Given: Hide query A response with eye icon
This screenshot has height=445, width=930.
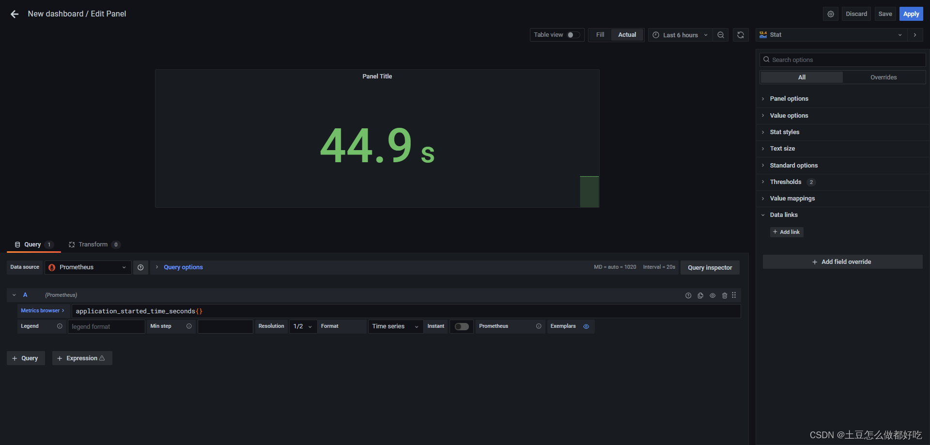Looking at the screenshot, I should (x=713, y=295).
